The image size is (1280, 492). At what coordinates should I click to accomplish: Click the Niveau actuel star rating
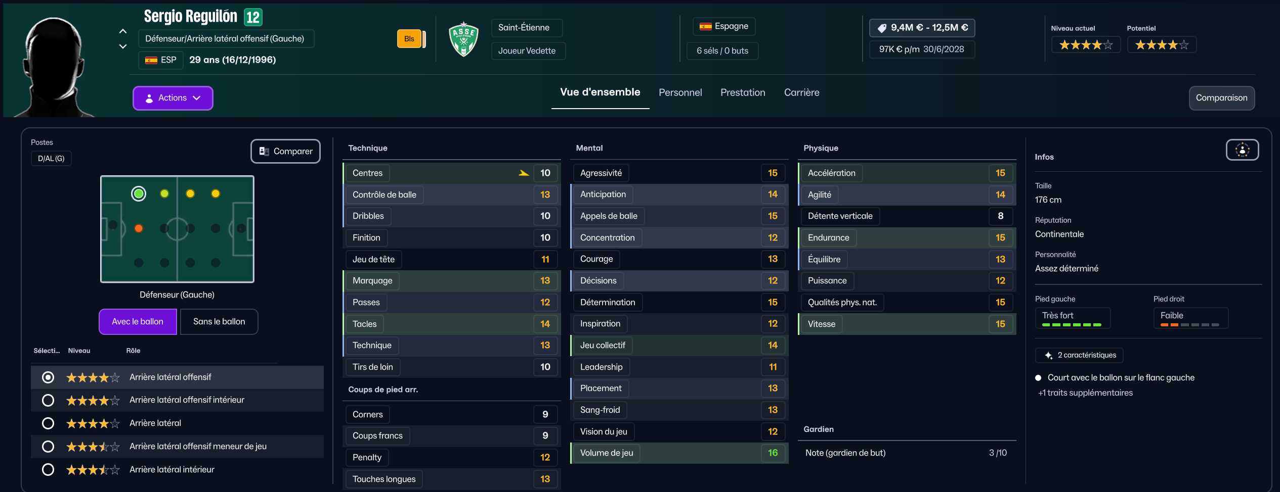(1086, 45)
